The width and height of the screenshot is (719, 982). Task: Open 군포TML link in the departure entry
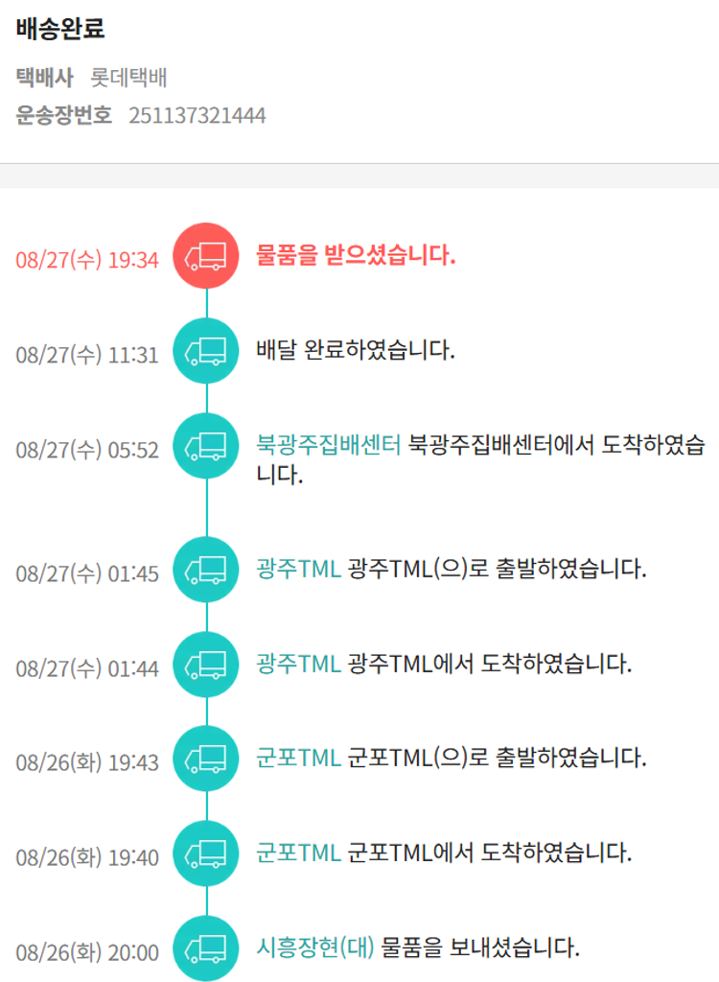tap(298, 759)
